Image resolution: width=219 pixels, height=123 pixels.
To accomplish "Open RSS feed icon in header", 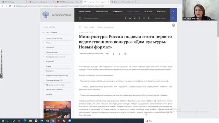I will [148, 18].
